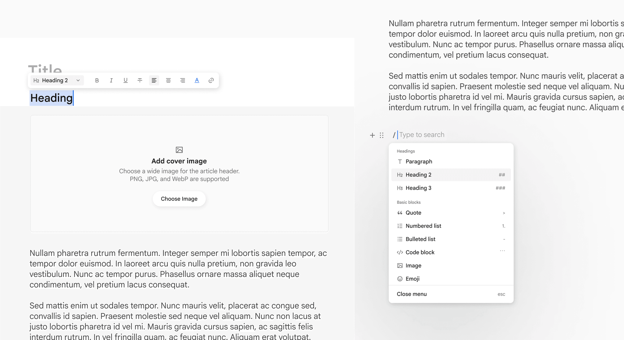This screenshot has height=340, width=624.
Task: Click the Title placeholder text
Action: click(45, 69)
